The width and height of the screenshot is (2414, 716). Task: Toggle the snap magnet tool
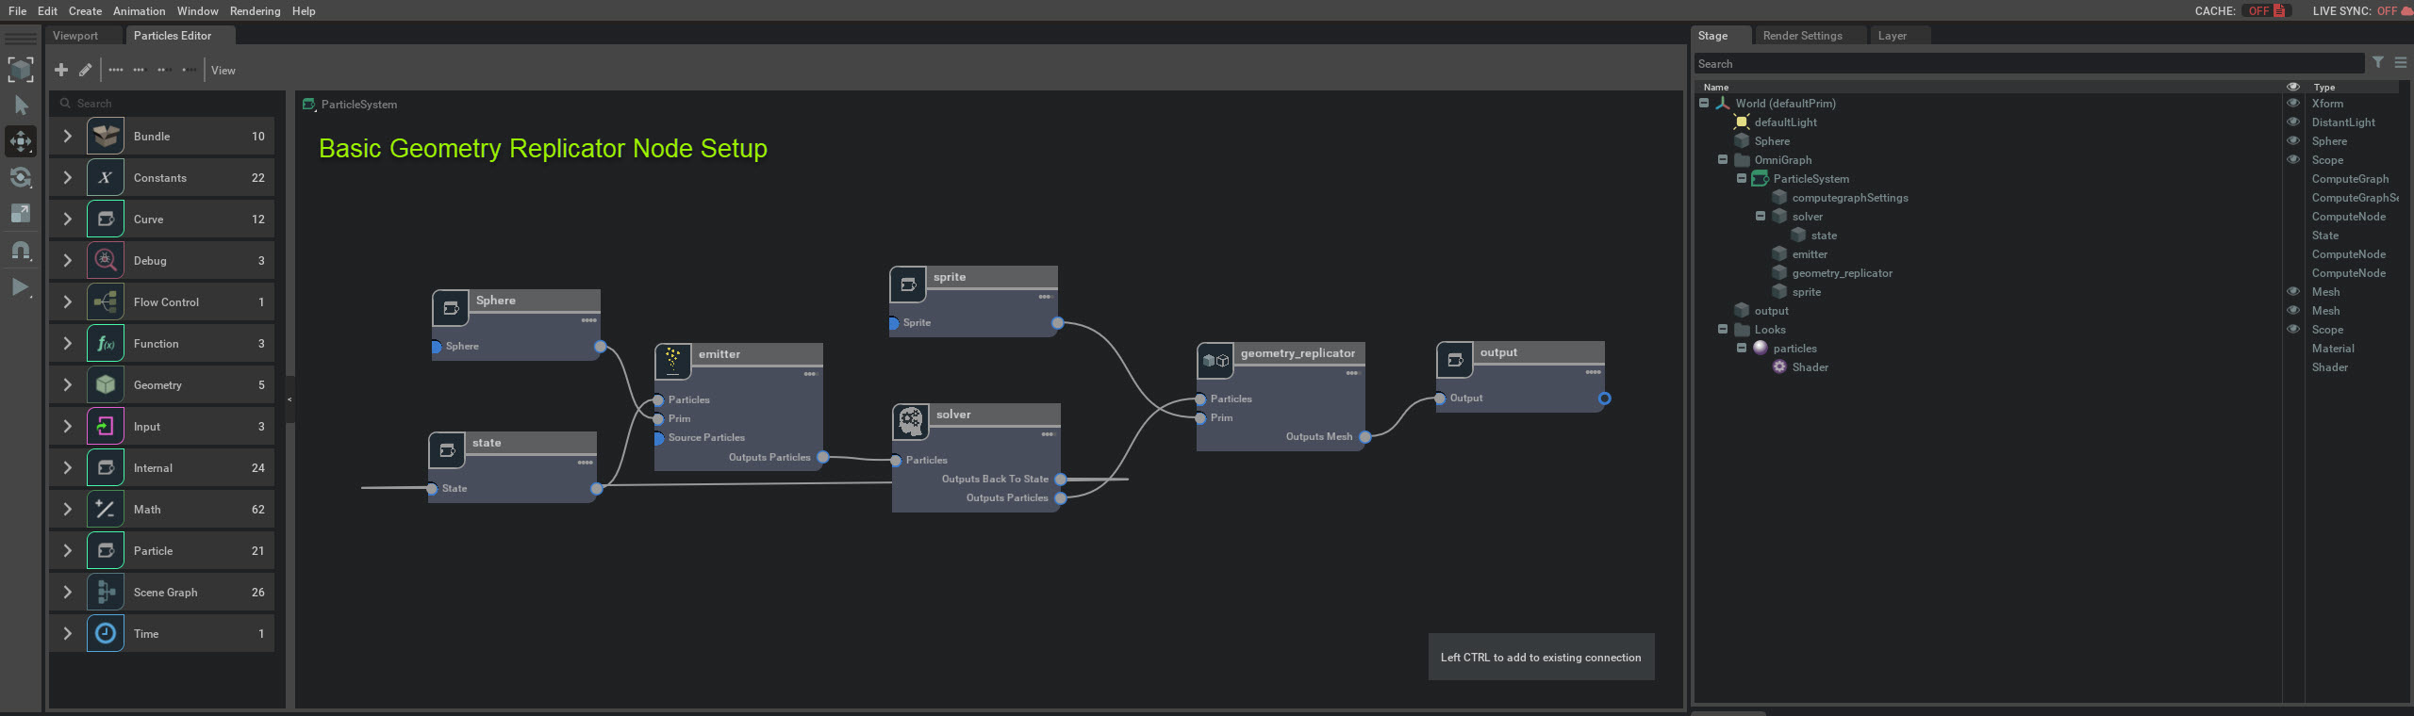tap(21, 251)
